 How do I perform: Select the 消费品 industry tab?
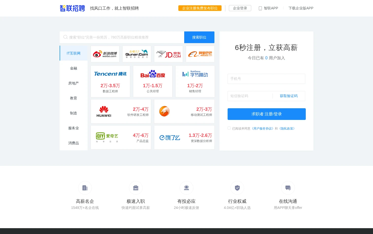(74, 143)
